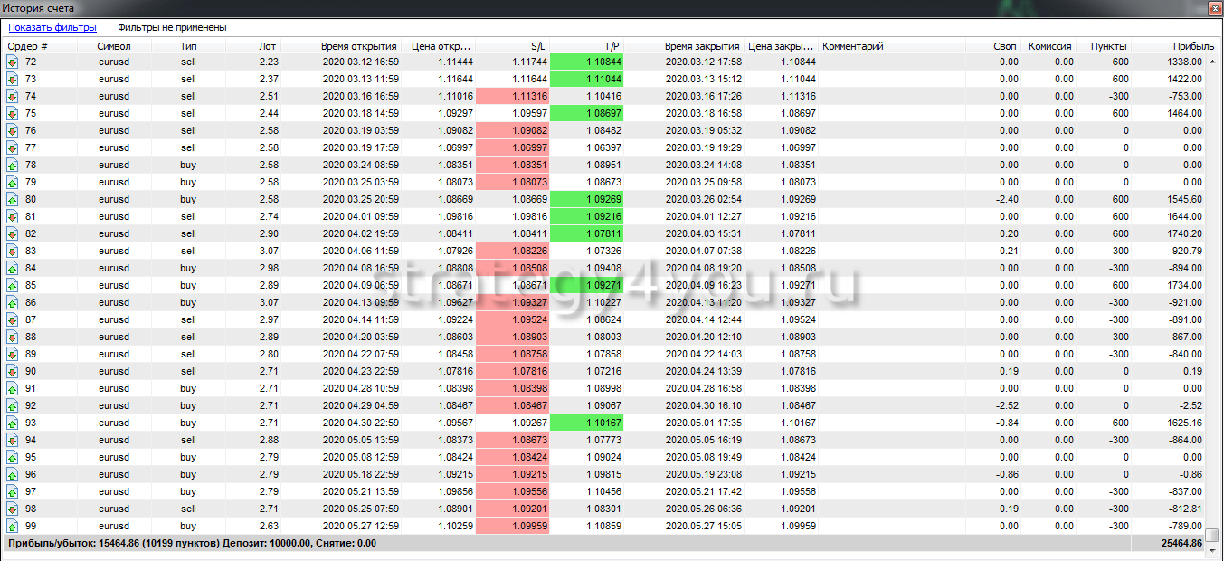This screenshot has height=561, width=1224.
Task: Click the buy icon of order 93
Action: pyautogui.click(x=13, y=423)
